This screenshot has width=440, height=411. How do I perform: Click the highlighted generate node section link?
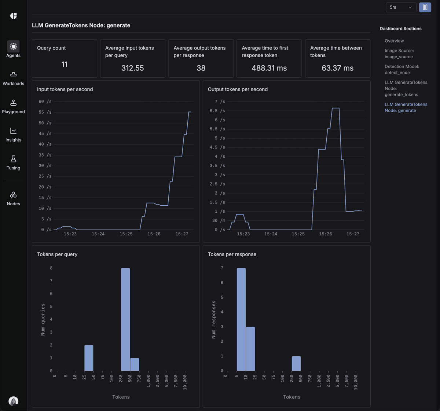coord(406,107)
